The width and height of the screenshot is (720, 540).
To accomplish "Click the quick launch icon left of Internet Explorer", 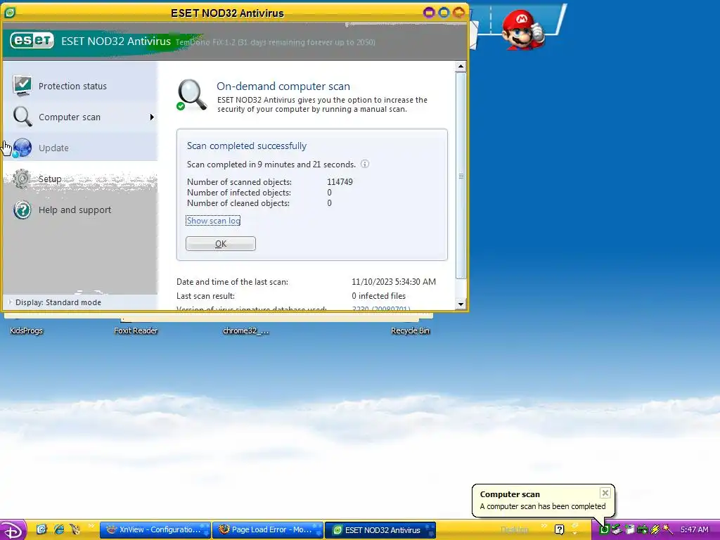I will 41,529.
